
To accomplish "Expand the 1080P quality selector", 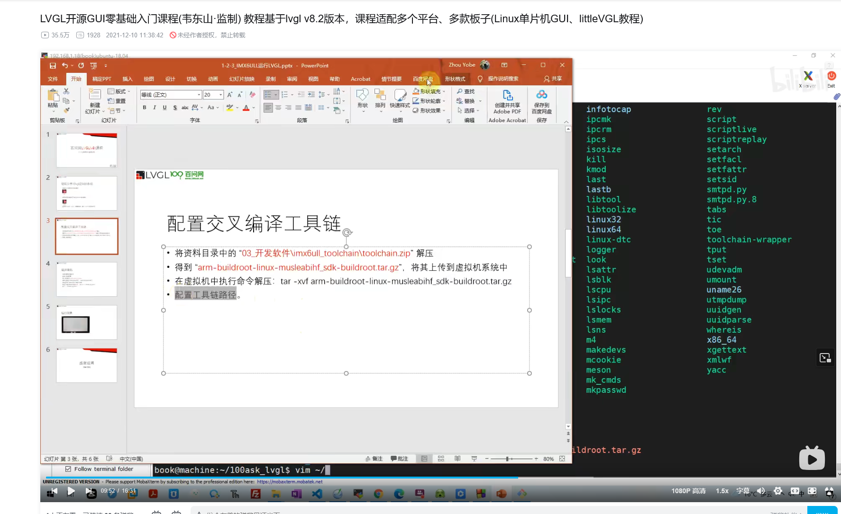I will [688, 491].
